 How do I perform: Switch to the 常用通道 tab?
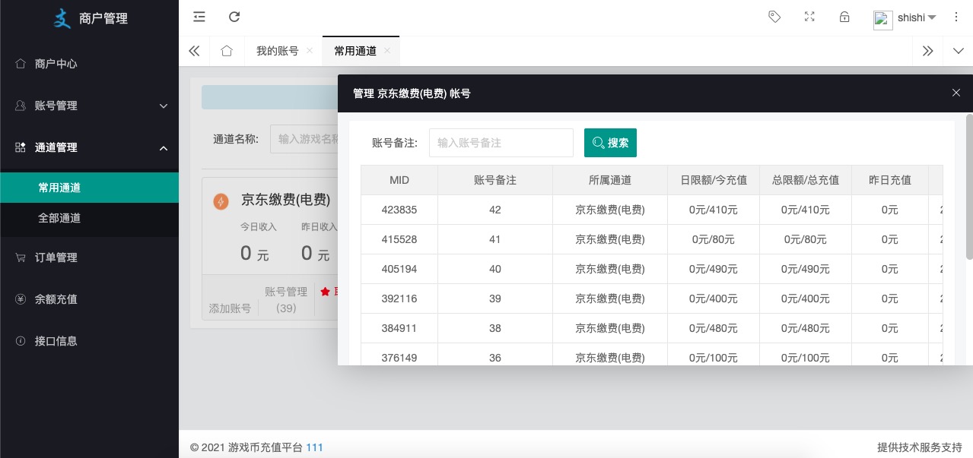(x=355, y=51)
